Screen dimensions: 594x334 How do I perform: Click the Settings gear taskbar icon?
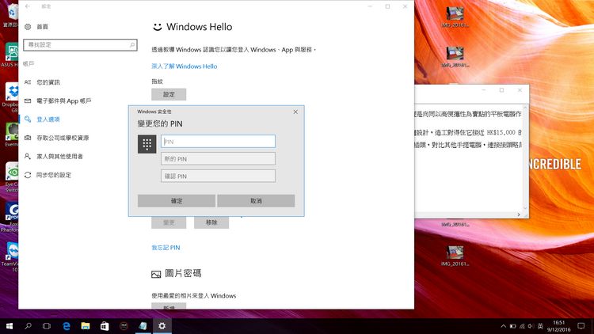[x=162, y=326]
